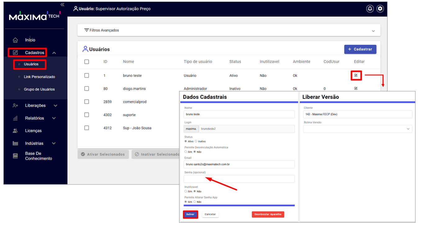Screen dimensions: 421x227
Task: Open Grupo de Usuários submenu item
Action: (39, 89)
